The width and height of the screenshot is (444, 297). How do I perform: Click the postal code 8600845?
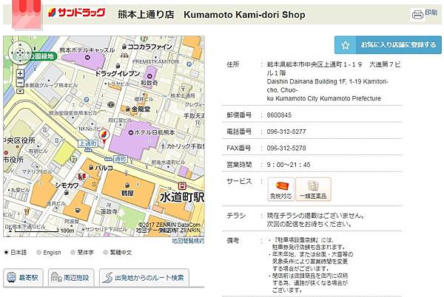click(279, 115)
